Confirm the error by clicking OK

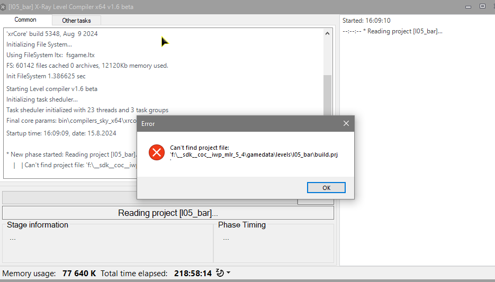click(326, 188)
